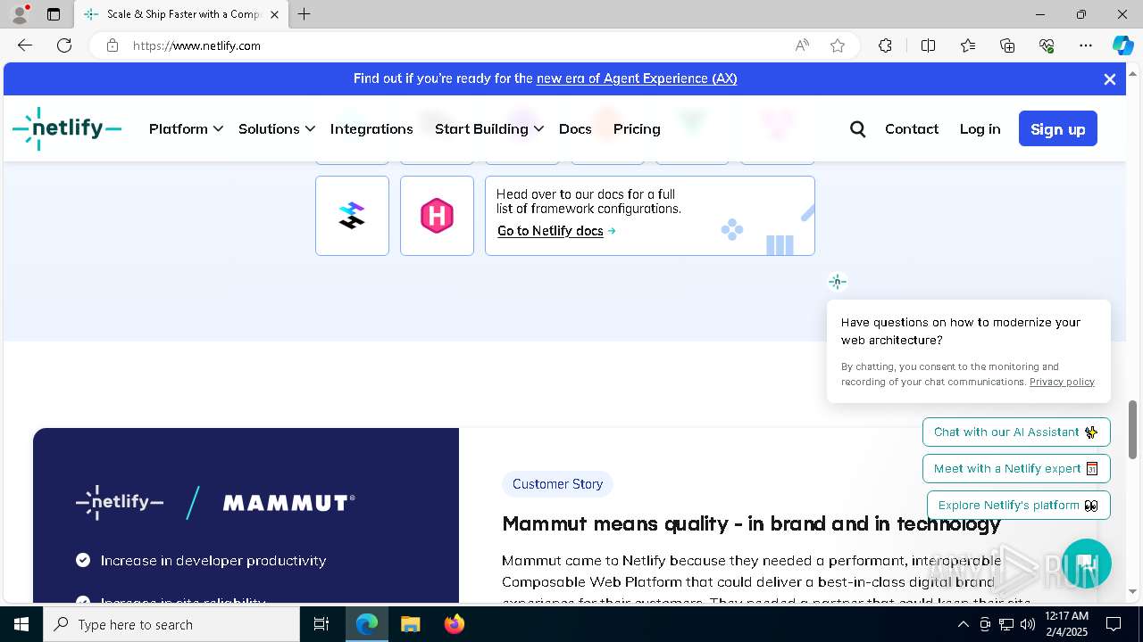This screenshot has width=1143, height=642.
Task: Add page to favorites star icon
Action: coord(838,45)
